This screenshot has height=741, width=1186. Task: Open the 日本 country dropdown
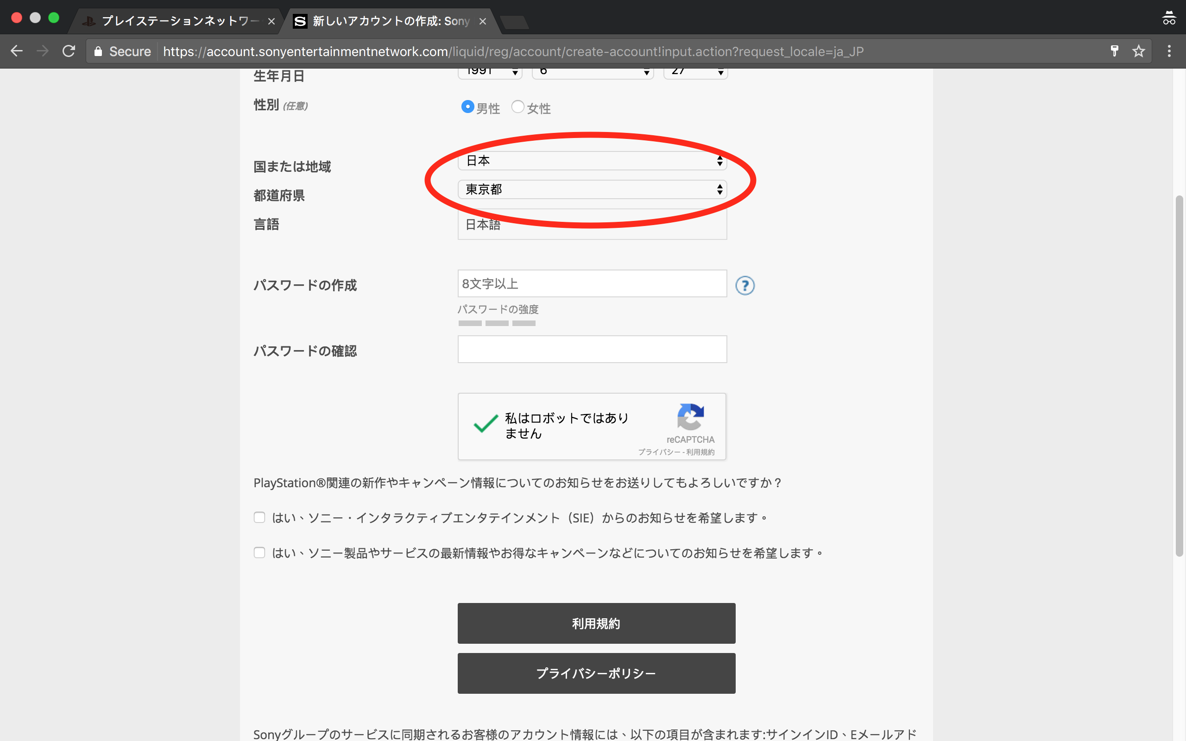[x=592, y=161]
